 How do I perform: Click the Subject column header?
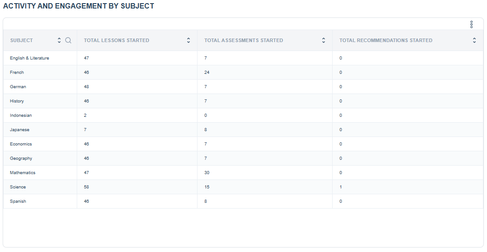[22, 40]
